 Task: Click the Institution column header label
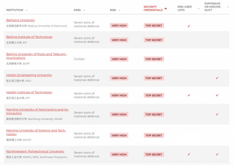pyautogui.click(x=15, y=10)
